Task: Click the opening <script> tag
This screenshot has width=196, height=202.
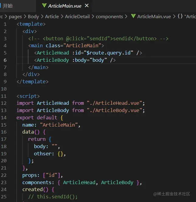Action: click(28, 96)
